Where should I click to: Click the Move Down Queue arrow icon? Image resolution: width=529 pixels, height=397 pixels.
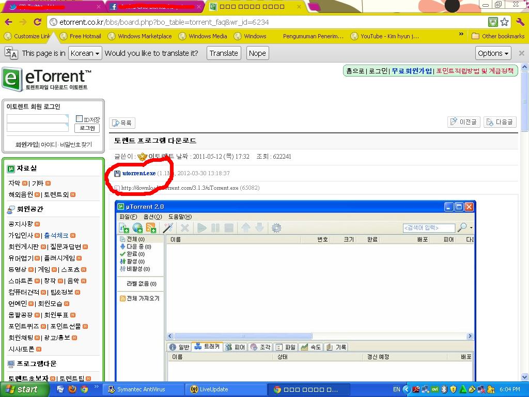point(259,228)
